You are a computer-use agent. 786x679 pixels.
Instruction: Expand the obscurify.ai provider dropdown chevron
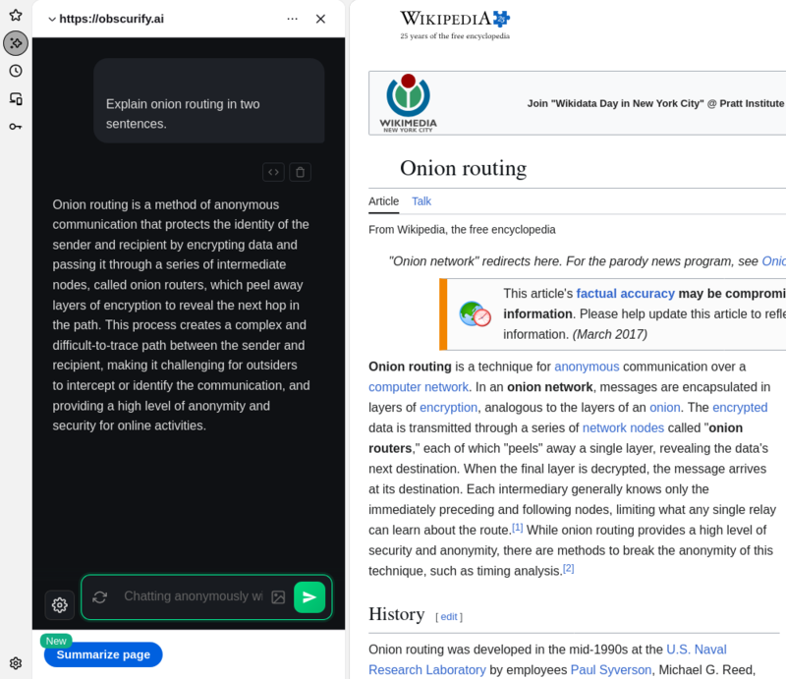click(52, 20)
